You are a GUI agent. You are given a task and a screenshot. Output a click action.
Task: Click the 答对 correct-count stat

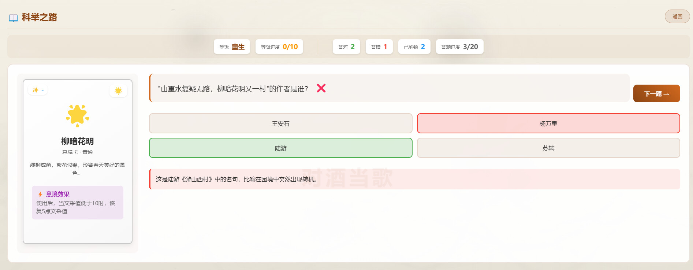346,47
